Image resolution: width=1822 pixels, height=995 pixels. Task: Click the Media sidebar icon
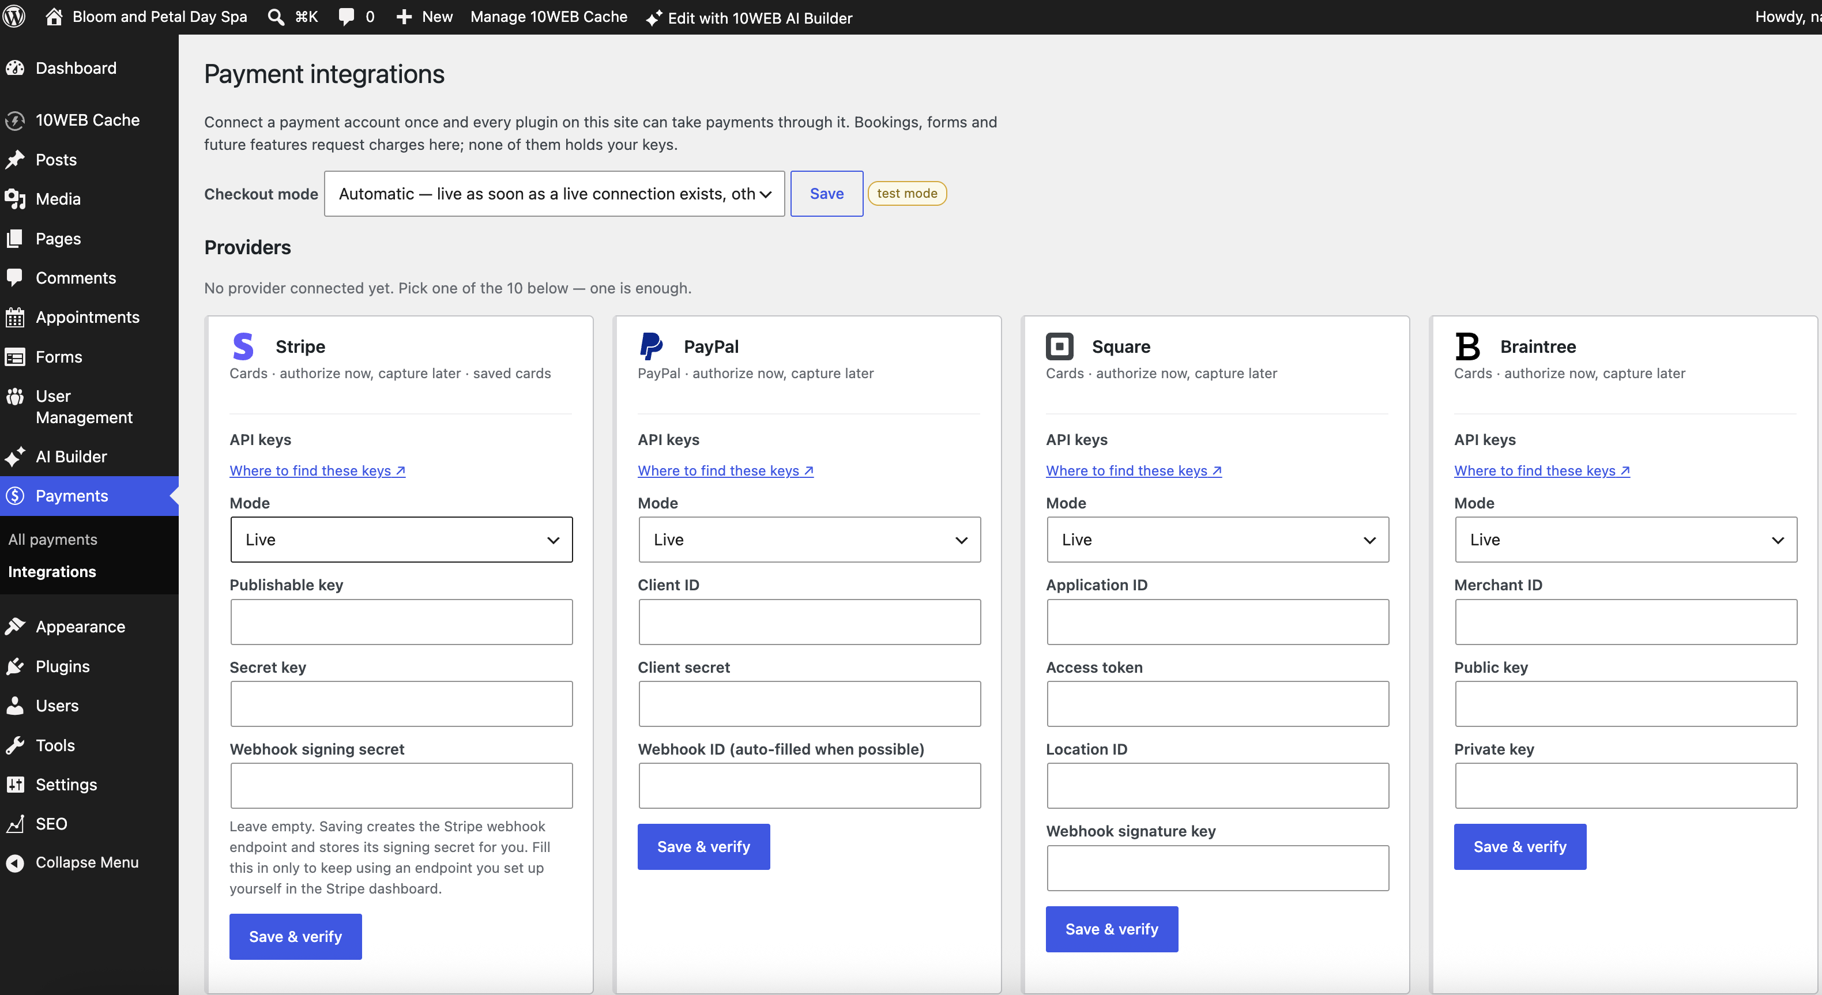click(x=15, y=199)
